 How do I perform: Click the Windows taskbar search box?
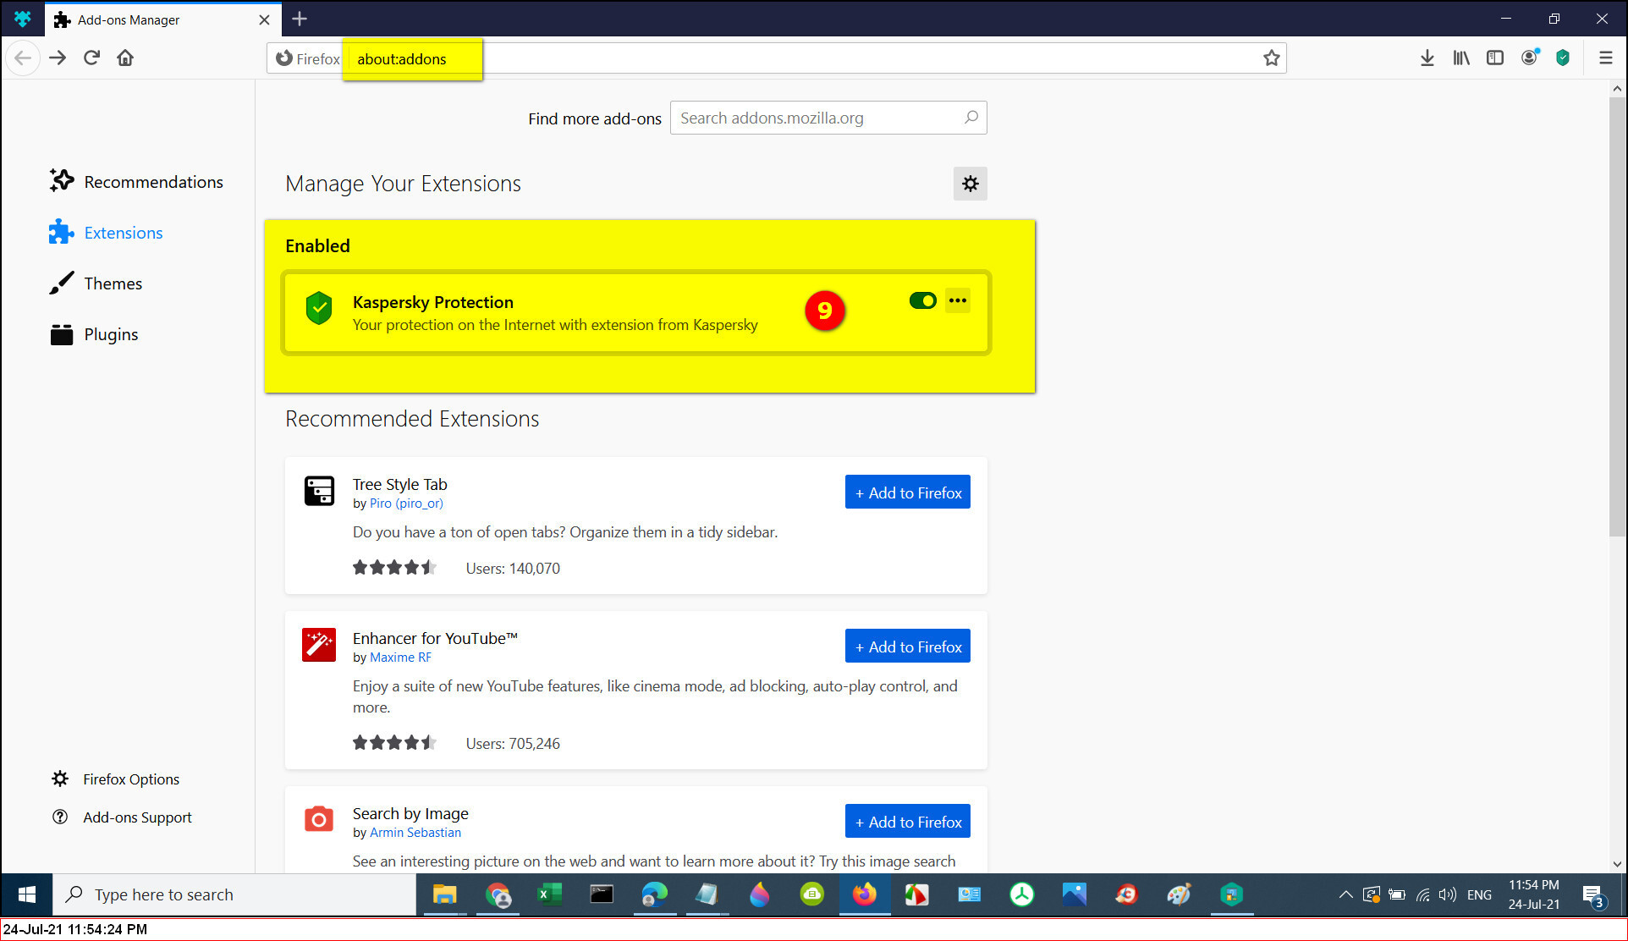coord(234,894)
